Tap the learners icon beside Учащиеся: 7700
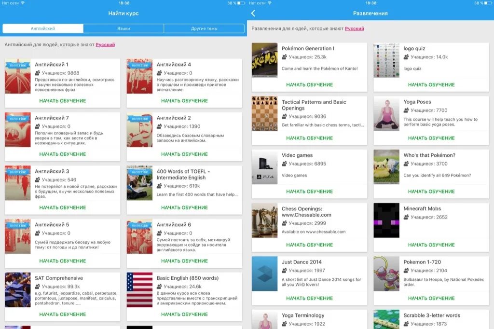Viewport: 494px width, 329px height. coord(406,110)
